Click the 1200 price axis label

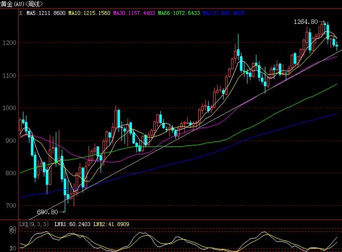(x=9, y=43)
